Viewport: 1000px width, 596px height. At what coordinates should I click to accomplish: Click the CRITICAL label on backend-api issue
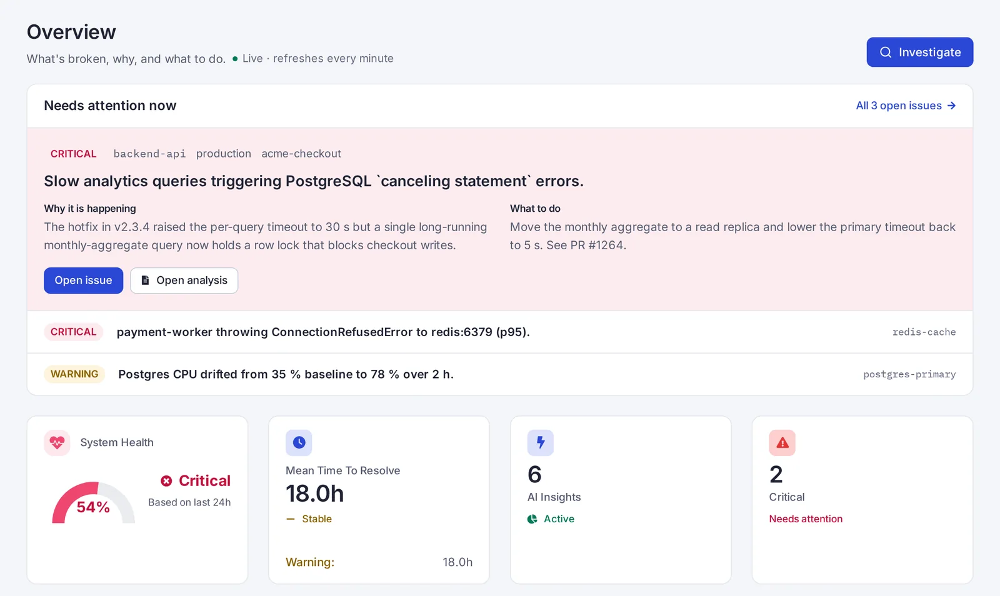[73, 154]
